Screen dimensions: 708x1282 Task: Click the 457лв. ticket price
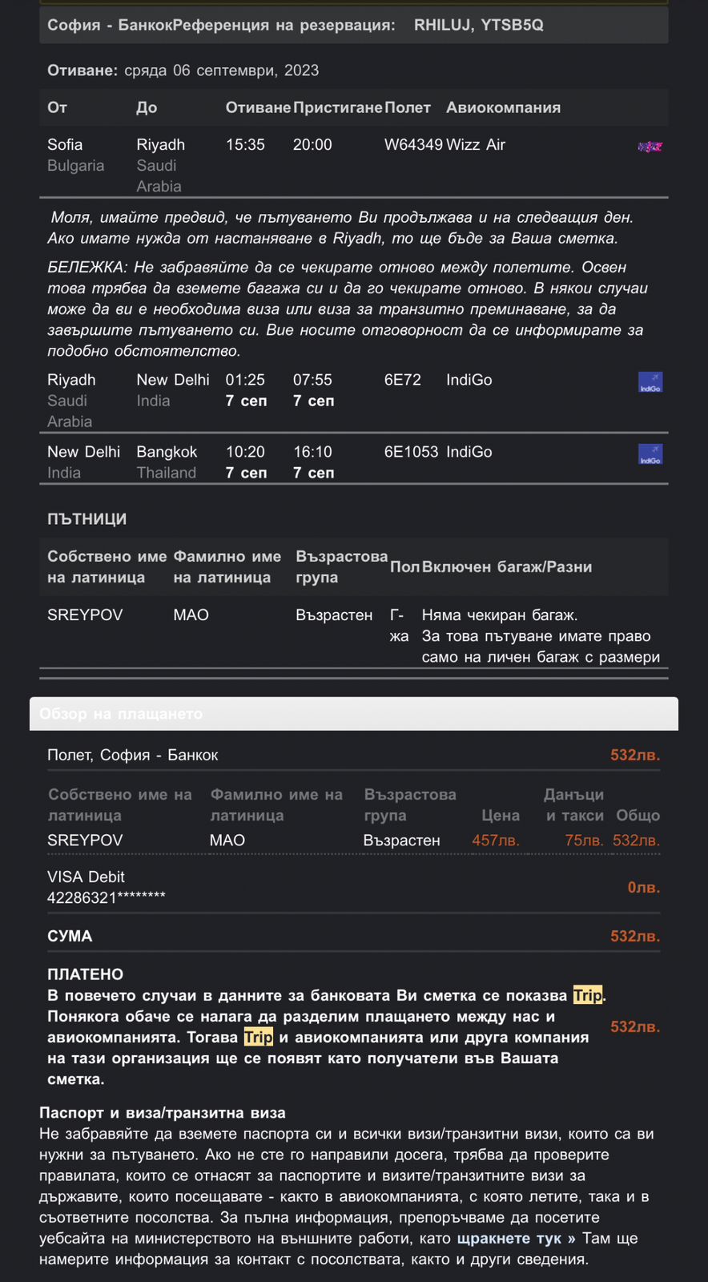(x=496, y=840)
